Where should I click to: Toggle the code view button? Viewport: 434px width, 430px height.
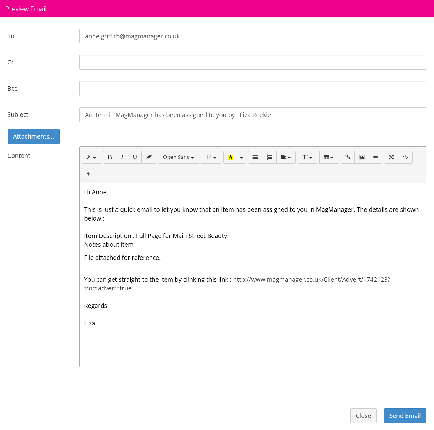[x=405, y=157]
